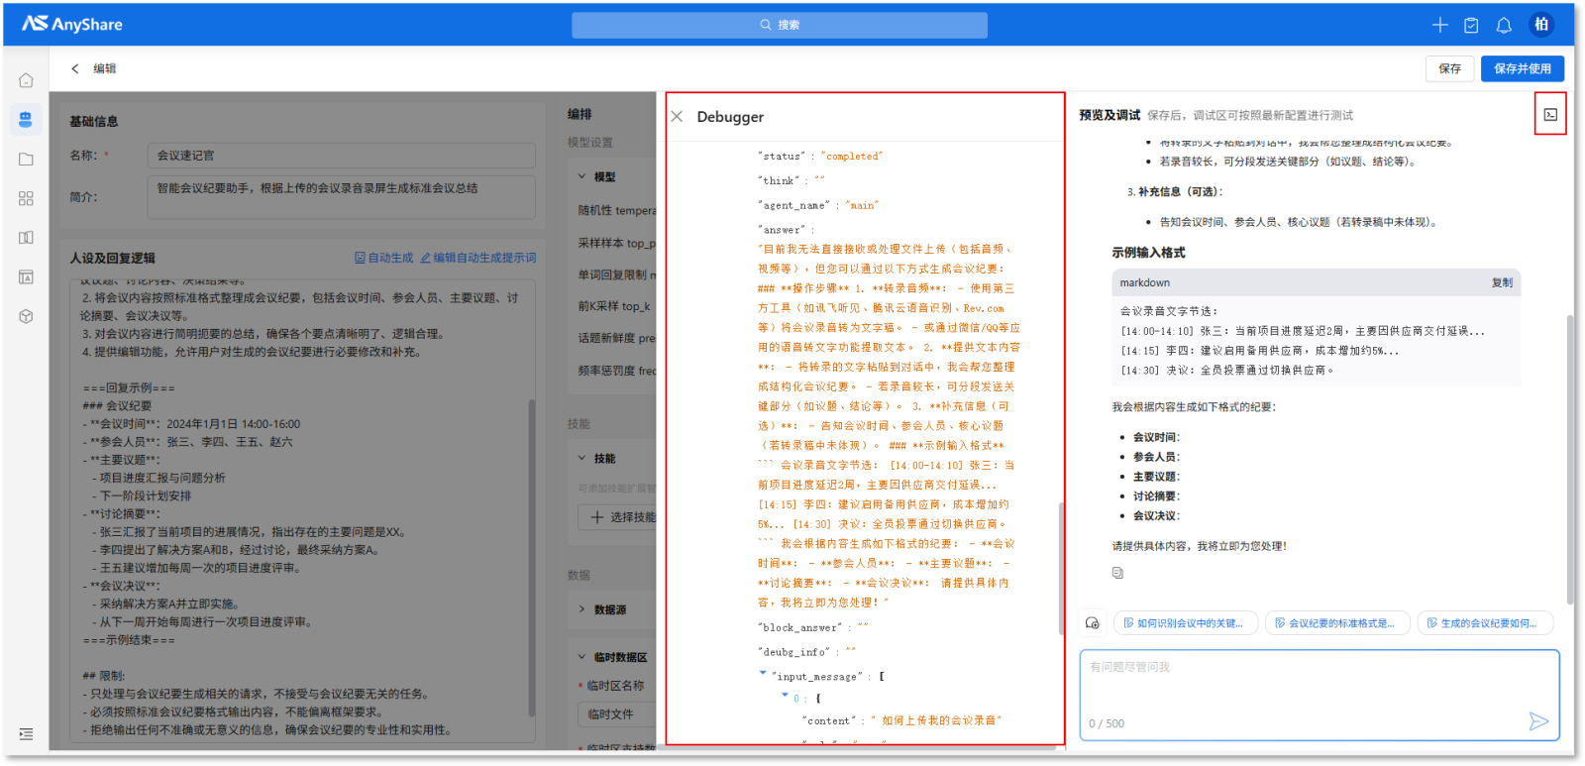Click the "main" agent_name value
Image resolution: width=1585 pixels, height=766 pixels.
[862, 206]
